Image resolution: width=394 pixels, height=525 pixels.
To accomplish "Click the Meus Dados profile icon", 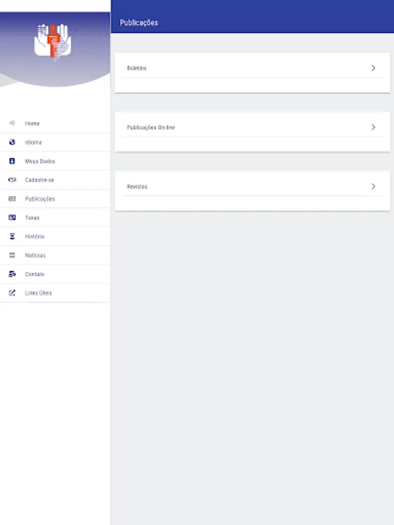I will [12, 161].
